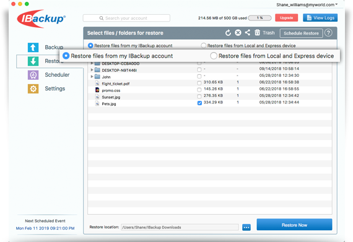Expand the DESKTOP-N9T446I folder
This screenshot has width=353, height=242.
click(92, 70)
